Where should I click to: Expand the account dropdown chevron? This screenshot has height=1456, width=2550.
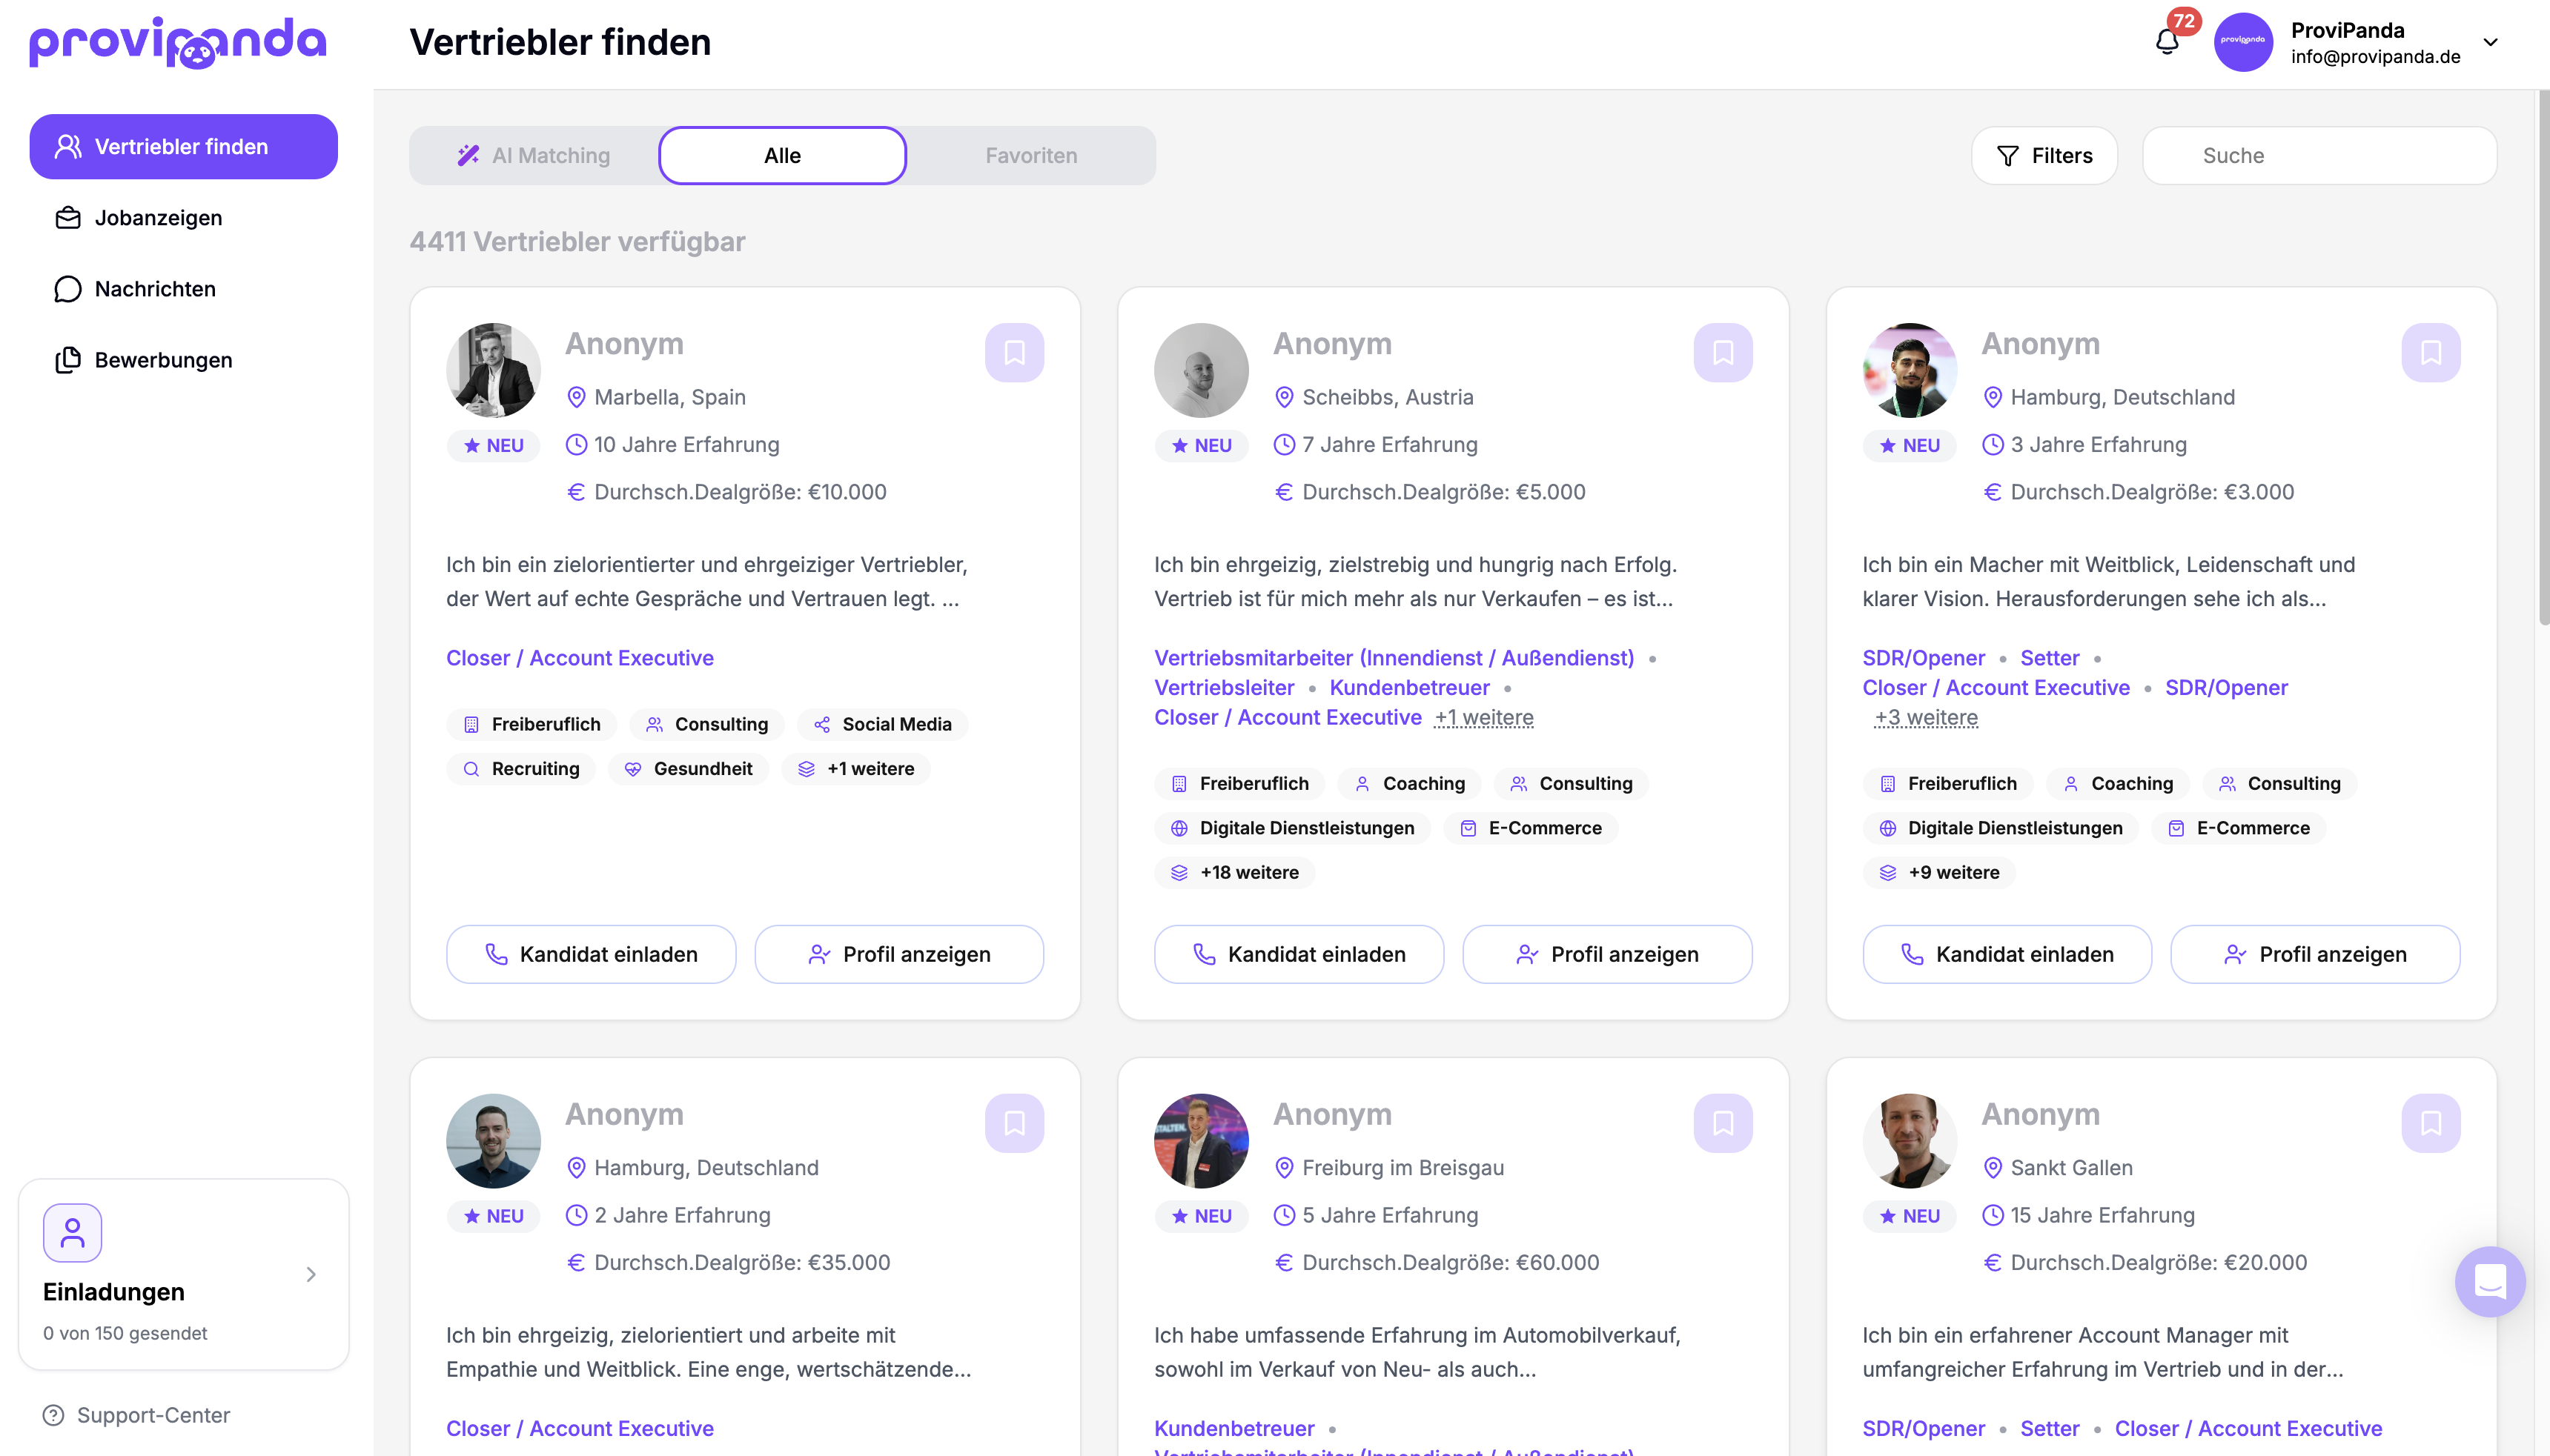tap(2490, 42)
